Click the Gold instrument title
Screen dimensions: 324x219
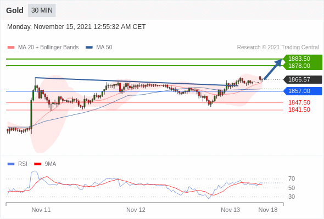pos(15,10)
